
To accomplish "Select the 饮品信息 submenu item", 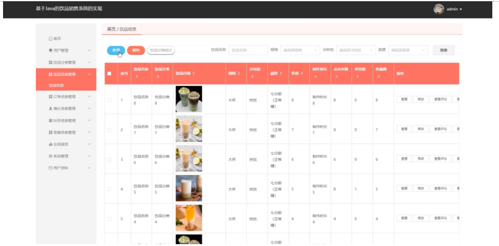I will [x=66, y=85].
